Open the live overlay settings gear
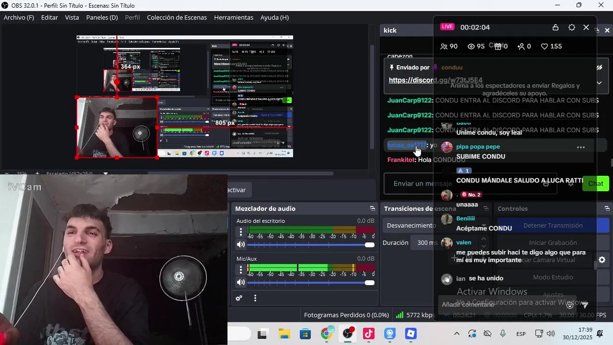Screen dimensions: 613x345 (571, 27)
